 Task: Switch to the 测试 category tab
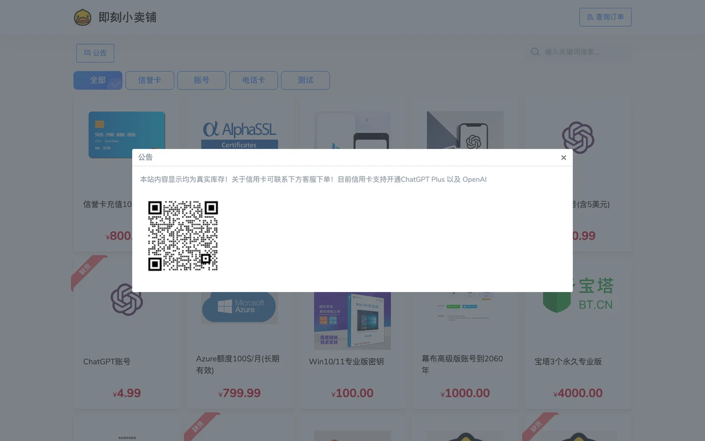(x=305, y=80)
